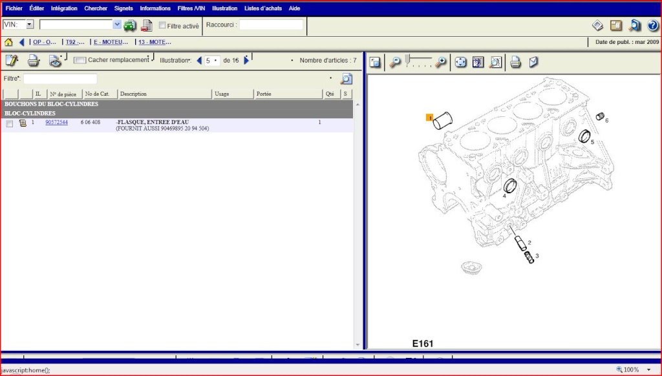The height and width of the screenshot is (376, 662).
Task: Print the parts list with printer icon
Action: tap(34, 61)
